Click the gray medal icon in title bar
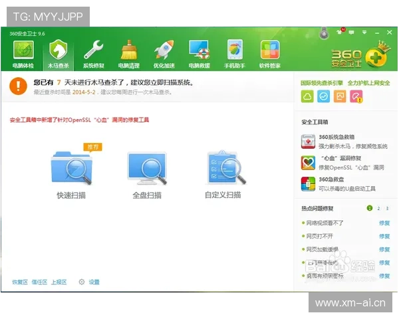The width and height of the screenshot is (399, 319). click(324, 34)
